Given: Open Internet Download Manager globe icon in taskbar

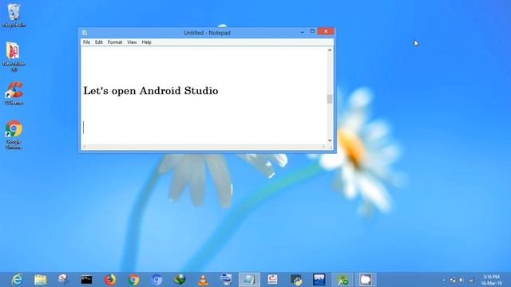Looking at the screenshot, I should [180, 280].
